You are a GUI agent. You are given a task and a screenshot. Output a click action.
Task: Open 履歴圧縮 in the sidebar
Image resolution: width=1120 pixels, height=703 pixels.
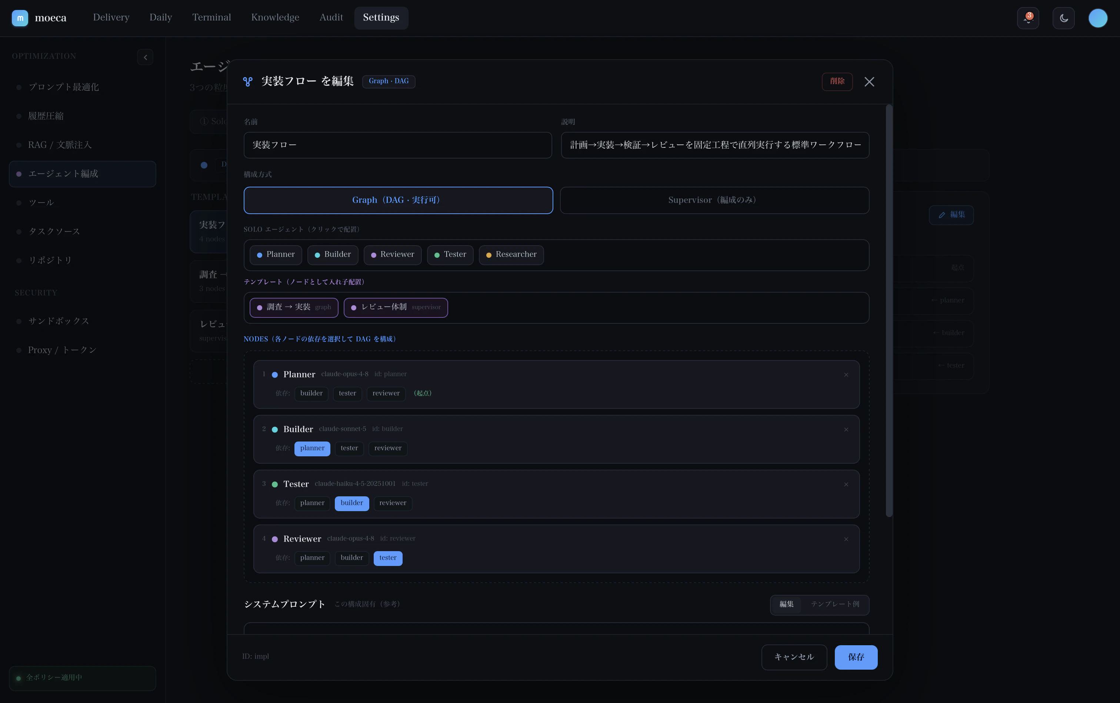click(82, 116)
